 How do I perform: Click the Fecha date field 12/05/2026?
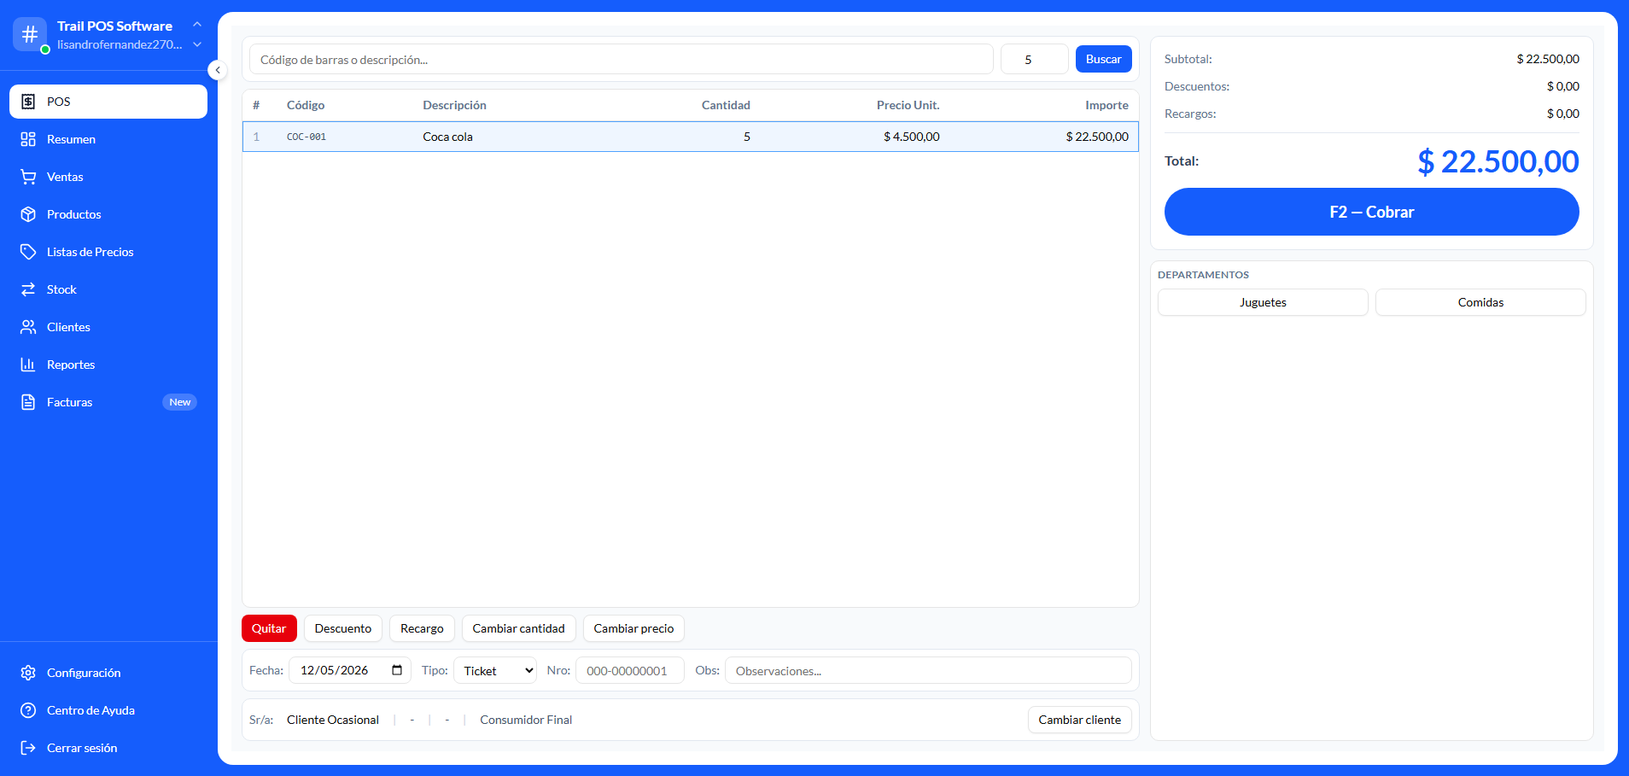pyautogui.click(x=350, y=670)
